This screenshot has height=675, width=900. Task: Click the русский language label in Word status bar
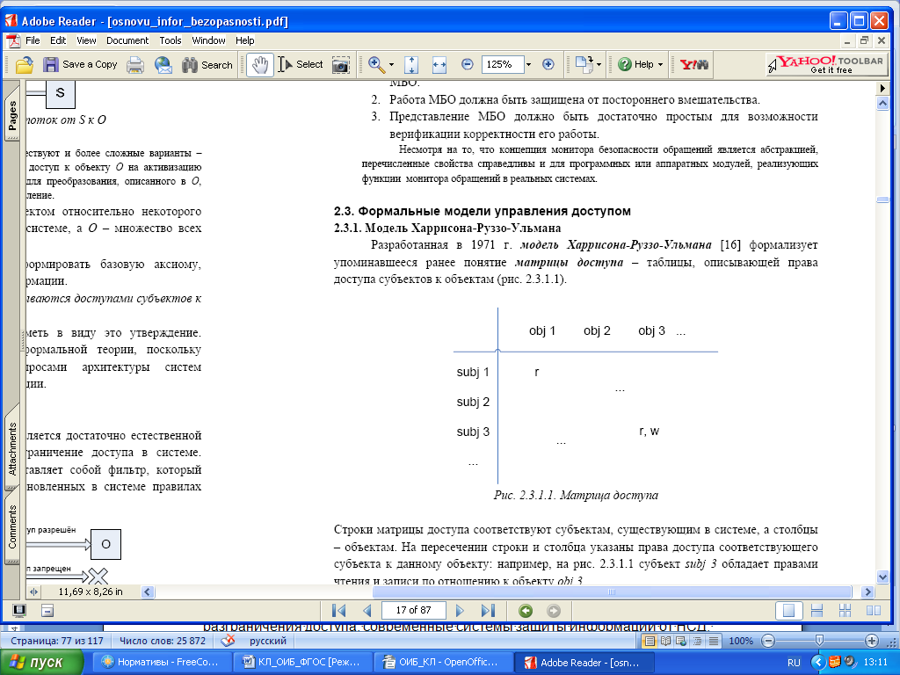point(267,641)
